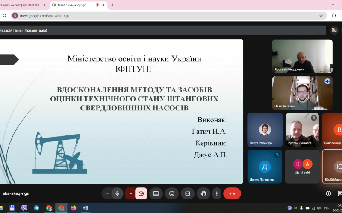Open the 'Ще 12 осіб' participants tile

[302, 167]
